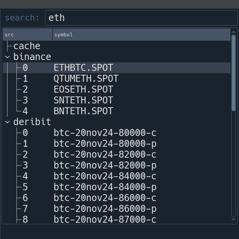Click scrollbar up arrow
This screenshot has height=239, width=239.
[x=234, y=31]
